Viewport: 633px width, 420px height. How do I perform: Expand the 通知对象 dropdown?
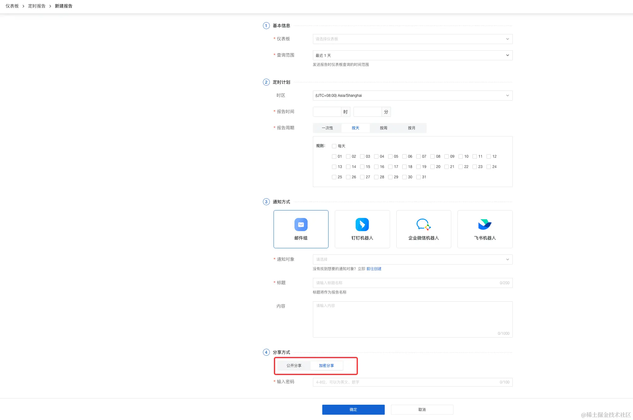pos(412,259)
